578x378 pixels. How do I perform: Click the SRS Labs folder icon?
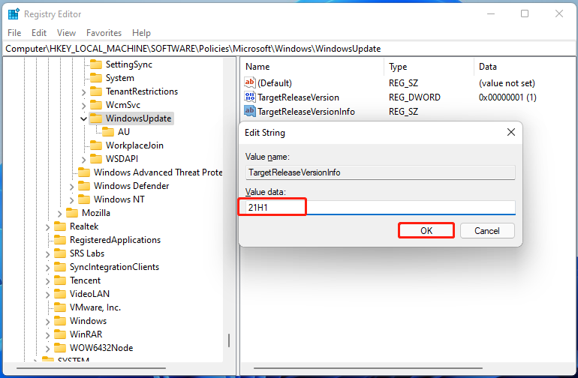point(60,253)
